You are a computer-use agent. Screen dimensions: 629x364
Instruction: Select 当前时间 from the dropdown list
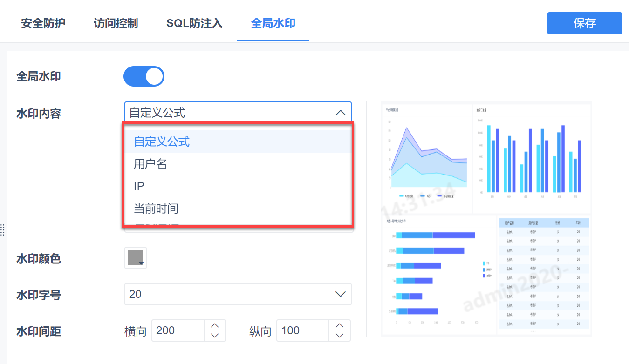pyautogui.click(x=156, y=208)
